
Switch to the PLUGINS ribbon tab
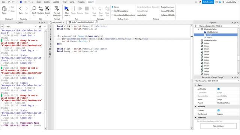pos(81,2)
